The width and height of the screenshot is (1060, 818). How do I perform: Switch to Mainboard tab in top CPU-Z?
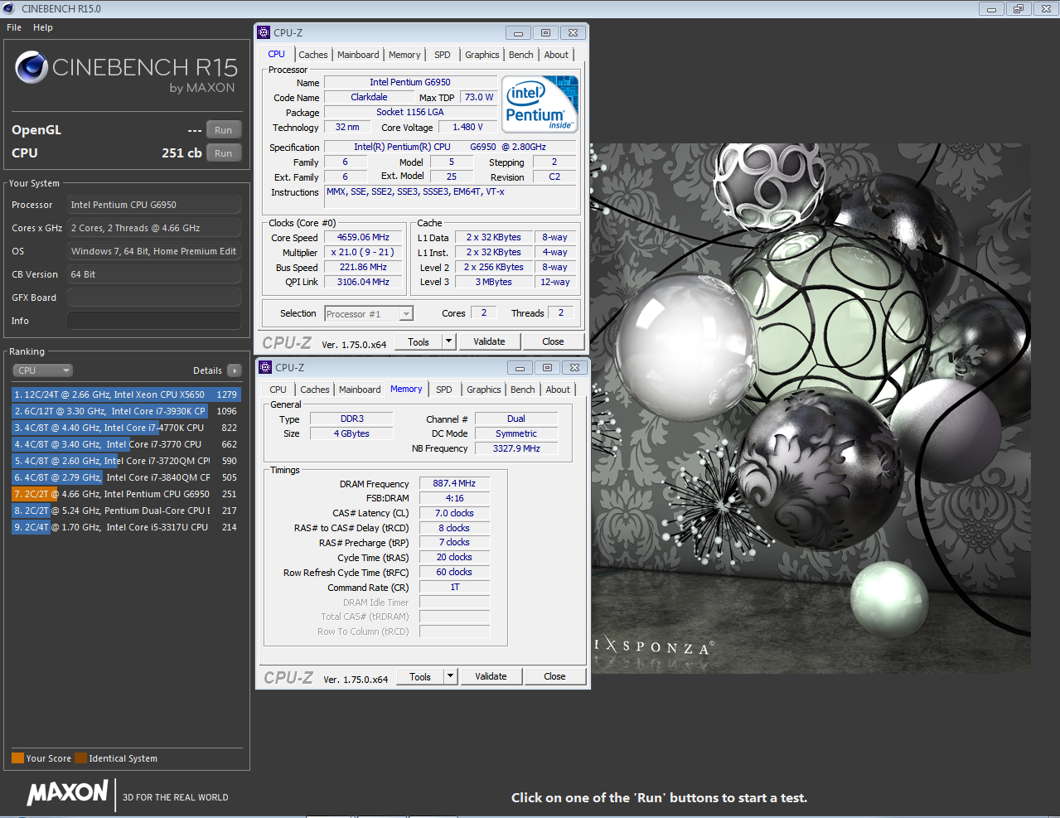(x=358, y=55)
